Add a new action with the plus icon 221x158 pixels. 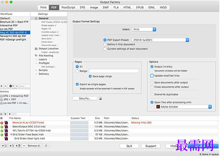tap(10, 114)
